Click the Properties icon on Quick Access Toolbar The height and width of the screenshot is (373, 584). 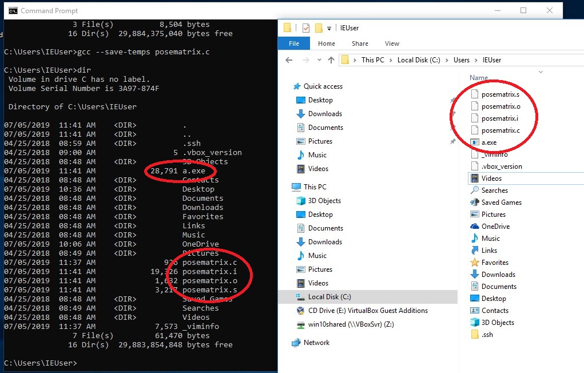pyautogui.click(x=305, y=27)
